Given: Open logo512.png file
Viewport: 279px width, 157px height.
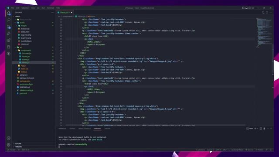Looking at the screenshot, I should 26,38.
